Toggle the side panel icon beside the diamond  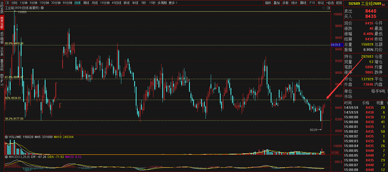pyautogui.click(x=328, y=8)
